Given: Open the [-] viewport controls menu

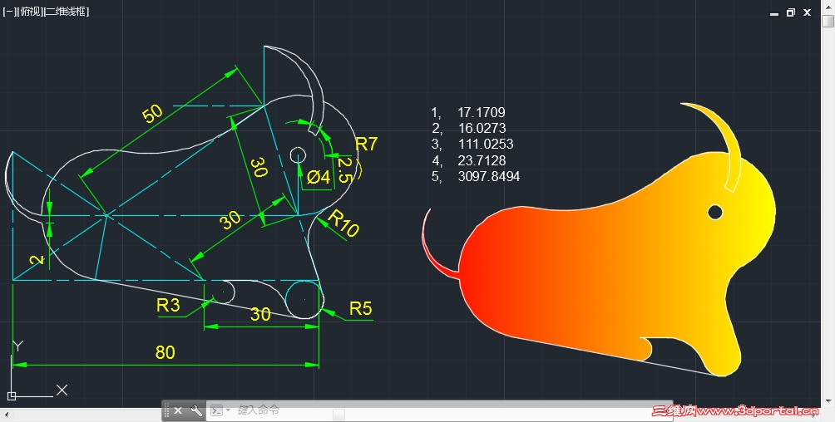Looking at the screenshot, I should point(8,12).
